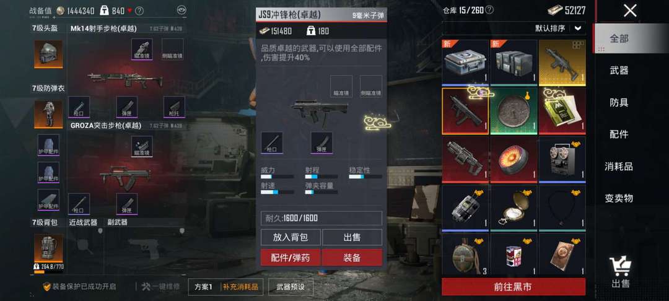
Task: Switch to the Weapons category tab
Action: (x=619, y=71)
